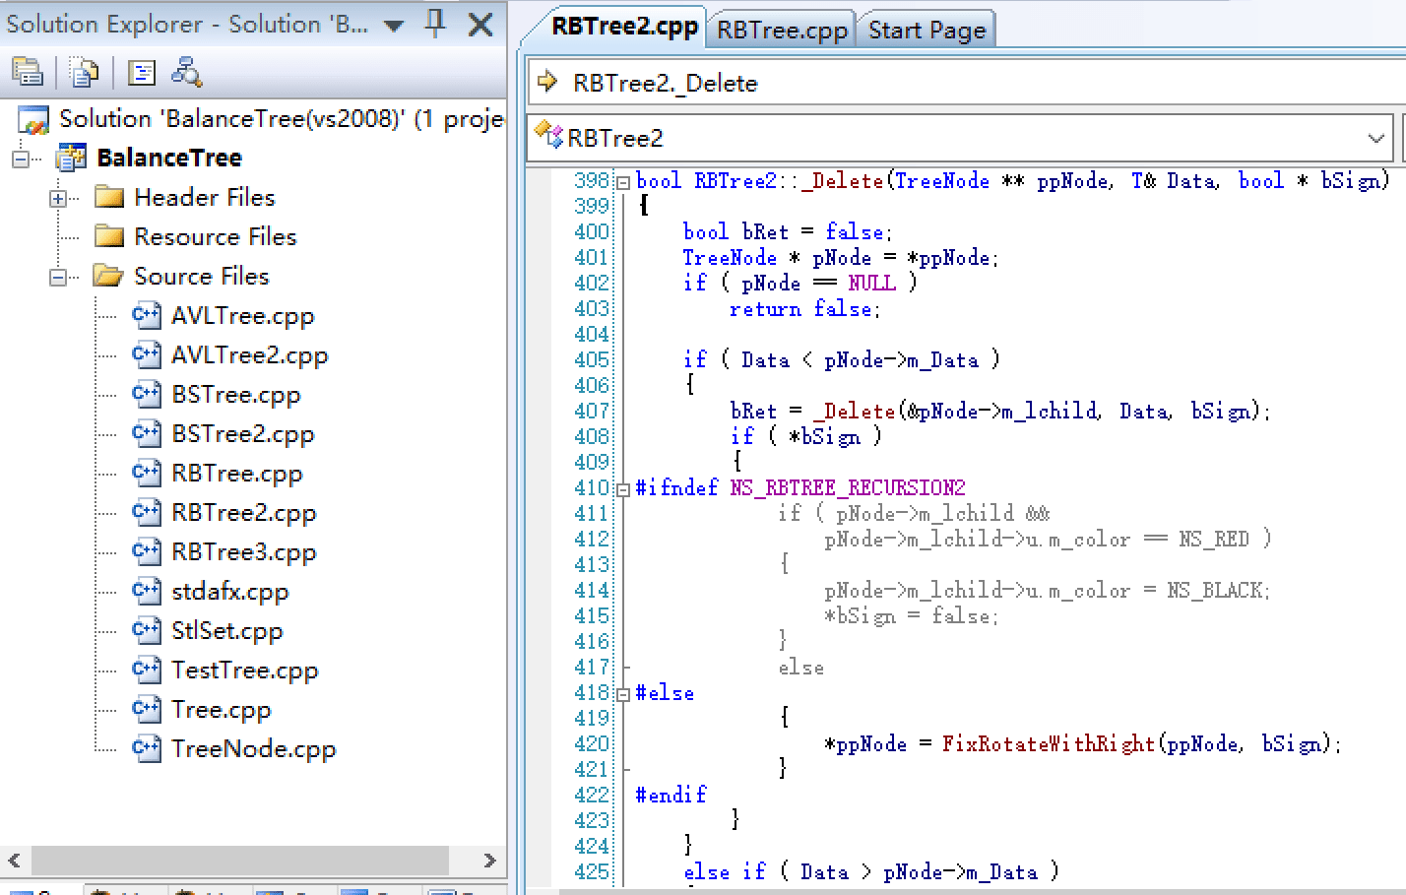Viewport: 1406px width, 895px height.
Task: Collapse the #else region at line 418
Action: [x=622, y=694]
